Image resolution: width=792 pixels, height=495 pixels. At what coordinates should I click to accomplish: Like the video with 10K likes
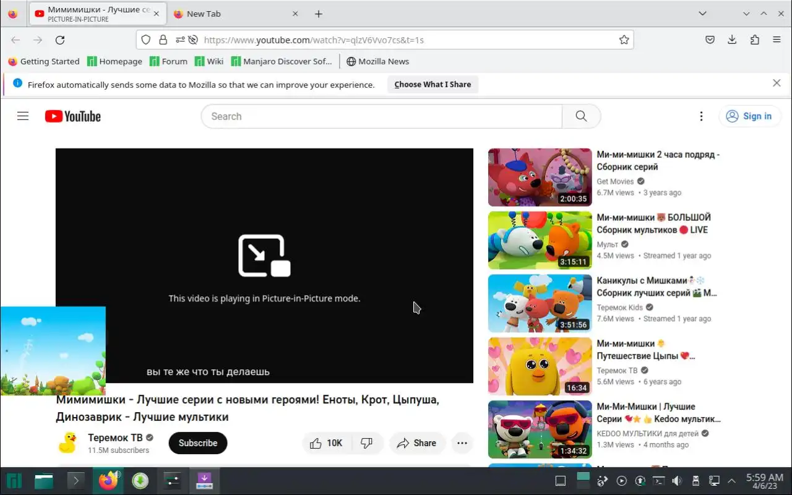tap(327, 443)
